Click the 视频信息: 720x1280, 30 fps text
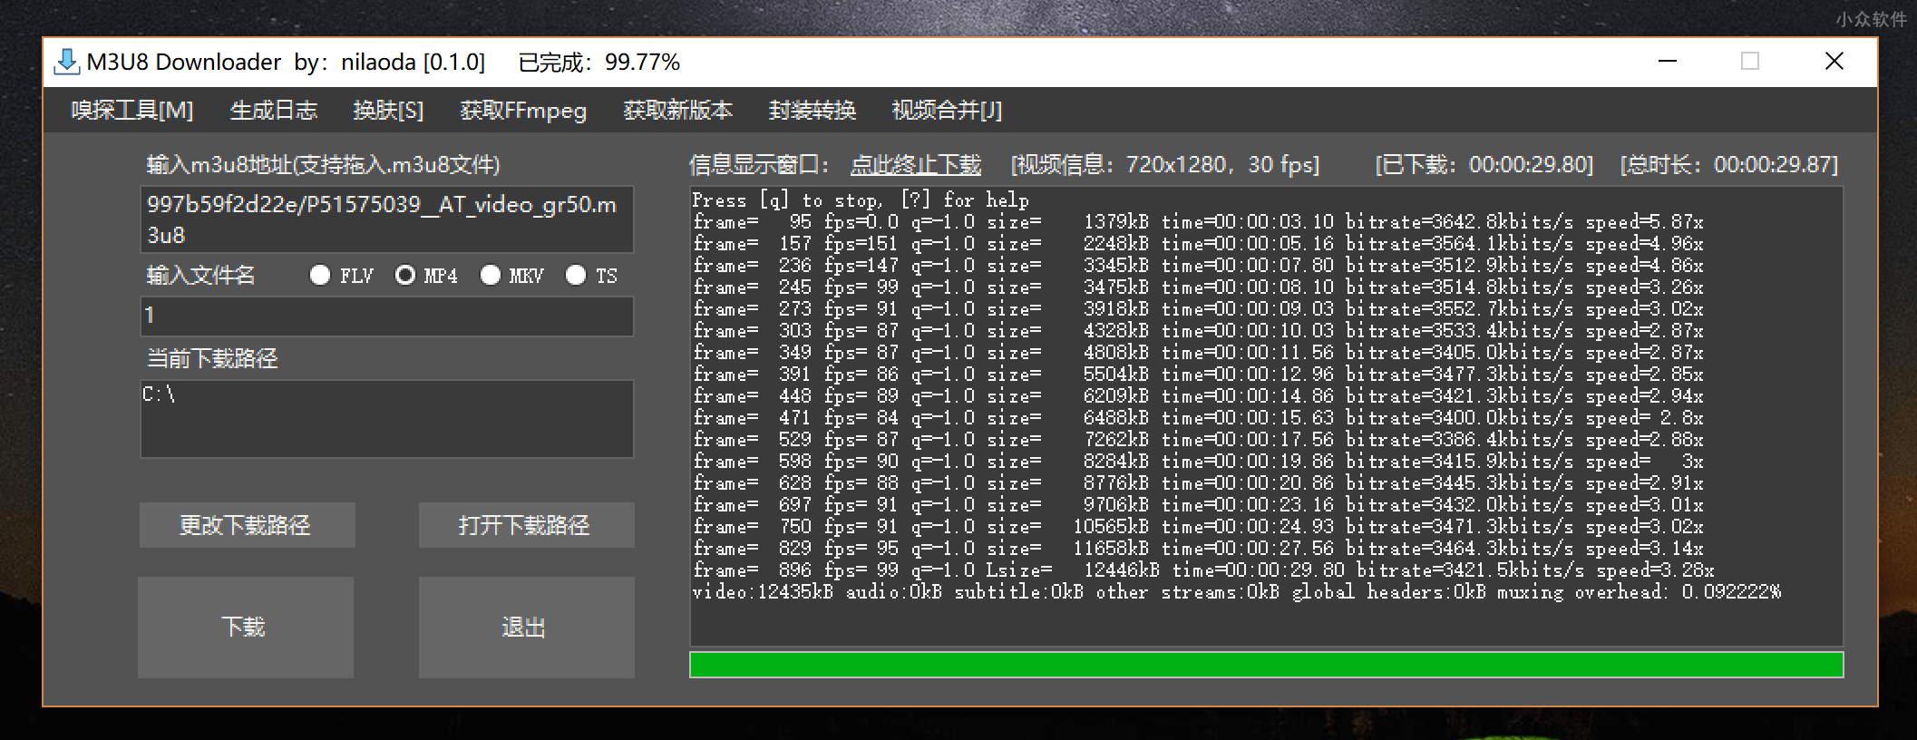Viewport: 1917px width, 740px height. coord(1165,164)
